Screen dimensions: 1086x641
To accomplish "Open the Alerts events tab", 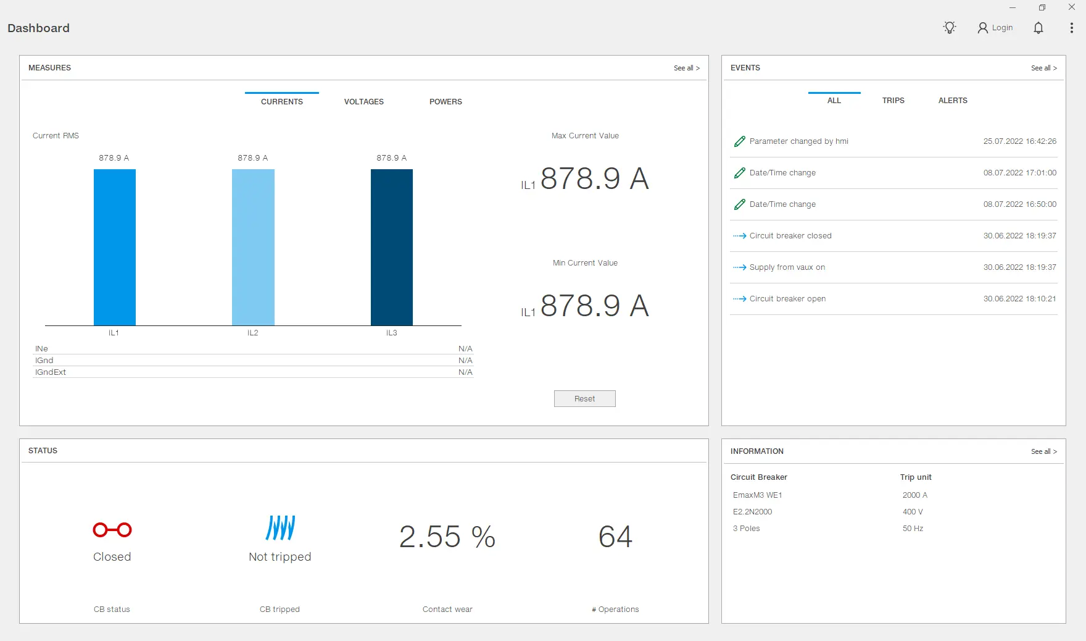I will tap(953, 101).
